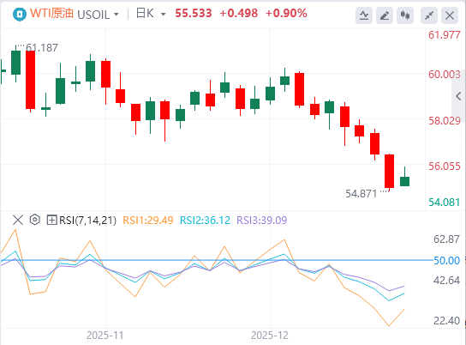Screen dimensions: 466x345
Task: Select the pencil drawing tool
Action: point(385,15)
